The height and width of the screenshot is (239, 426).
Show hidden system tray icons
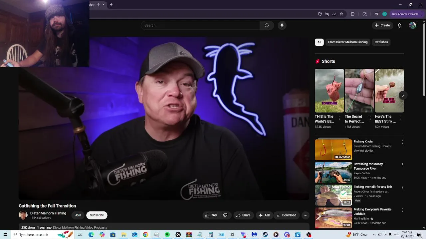pos(374,235)
